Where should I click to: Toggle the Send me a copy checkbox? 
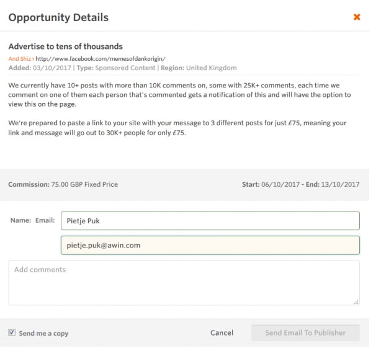(x=12, y=332)
